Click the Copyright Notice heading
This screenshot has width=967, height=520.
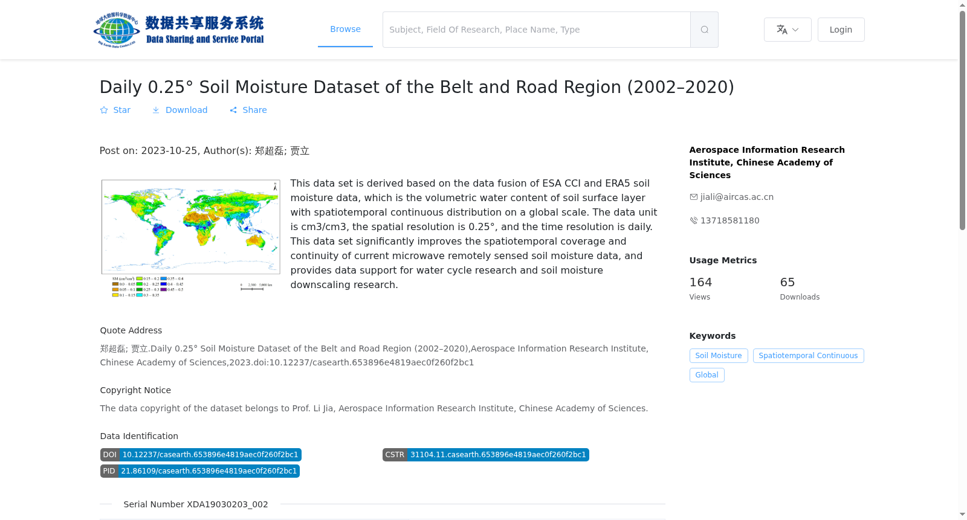coord(135,390)
